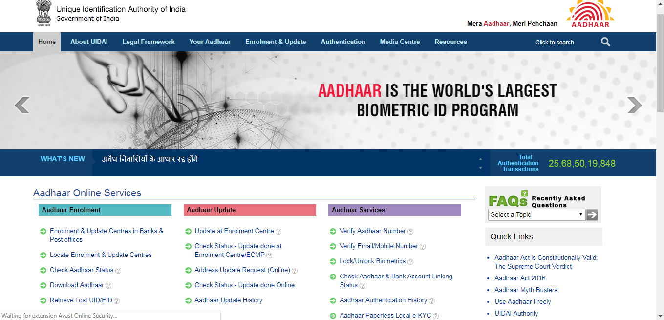Click the FAQ go arrow button
664x320 pixels.
(592, 214)
